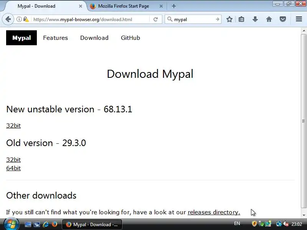This screenshot has width=307, height=230.
Task: Download 32bit of unstable version 68.13.1
Action: tap(13, 126)
